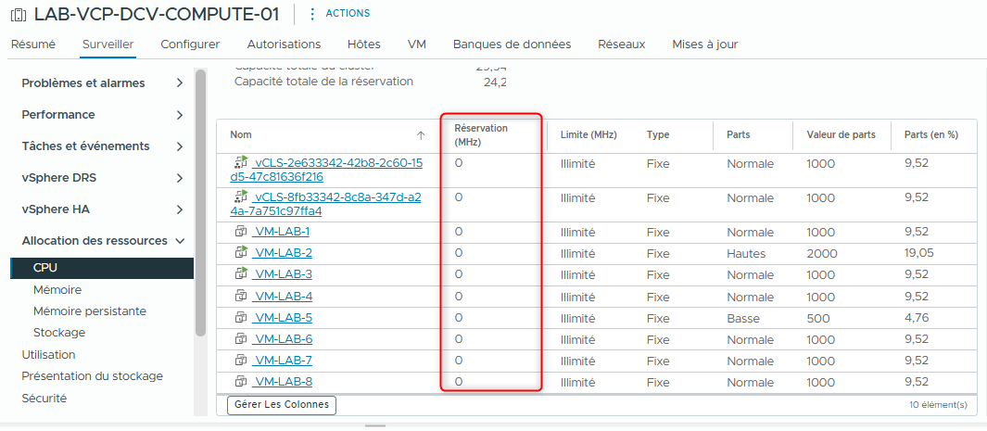The height and width of the screenshot is (431, 987).
Task: Click the Basse value in VM-LAB-5 row
Action: coord(742,318)
